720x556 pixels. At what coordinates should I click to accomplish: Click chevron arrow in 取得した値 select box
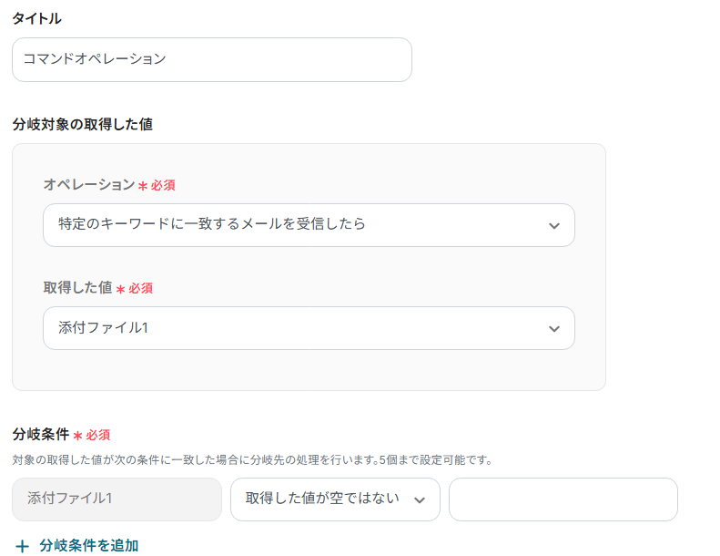[x=553, y=329]
